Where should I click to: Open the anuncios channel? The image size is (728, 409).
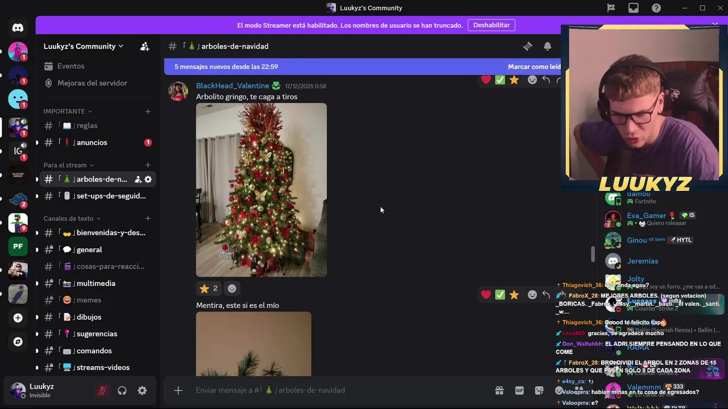click(97, 143)
